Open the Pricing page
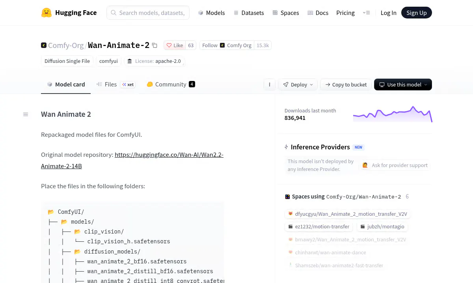This screenshot has width=473, height=283. (345, 13)
